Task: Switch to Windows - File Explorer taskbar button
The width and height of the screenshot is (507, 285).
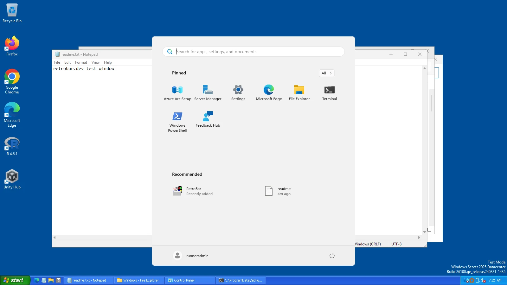Action: click(139, 280)
